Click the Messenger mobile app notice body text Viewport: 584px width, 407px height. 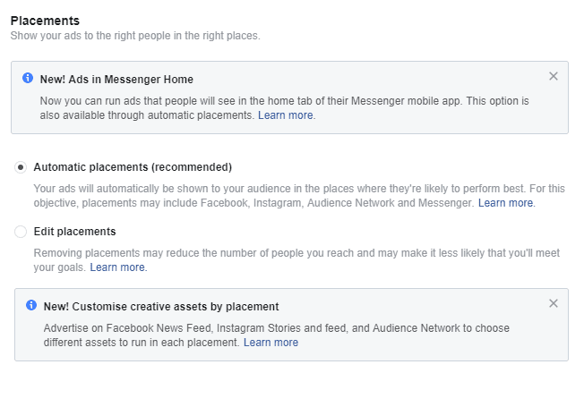pyautogui.click(x=284, y=108)
